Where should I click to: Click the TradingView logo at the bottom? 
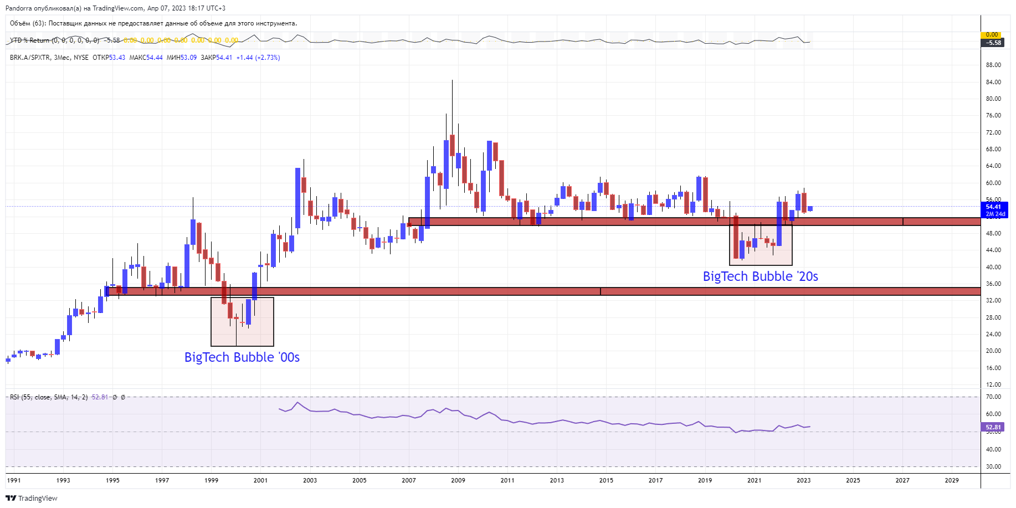click(32, 498)
